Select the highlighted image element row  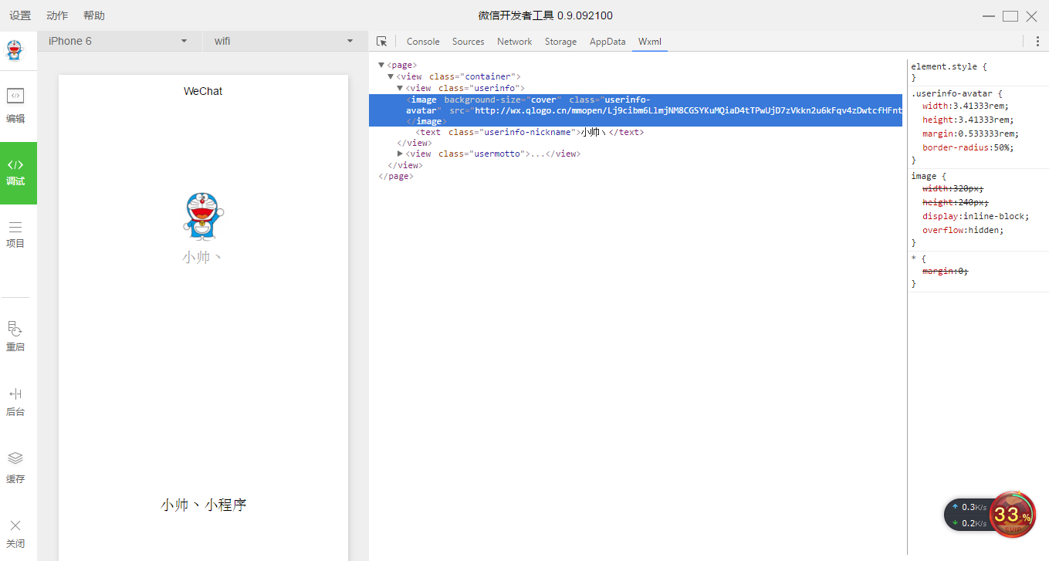635,110
